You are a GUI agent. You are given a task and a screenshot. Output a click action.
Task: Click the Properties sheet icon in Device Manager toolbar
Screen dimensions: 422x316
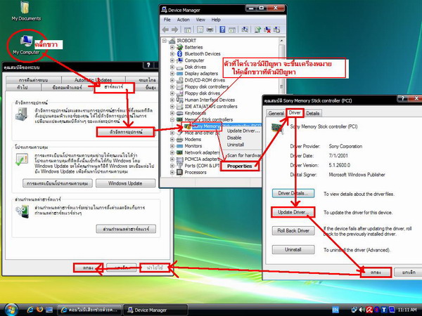pos(200,29)
